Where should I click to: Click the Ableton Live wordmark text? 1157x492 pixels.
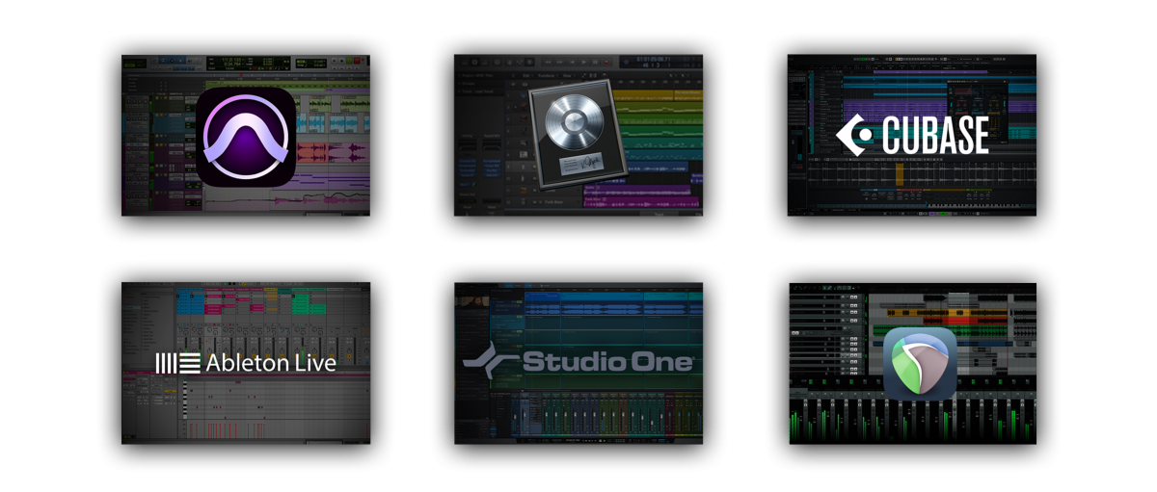point(271,363)
